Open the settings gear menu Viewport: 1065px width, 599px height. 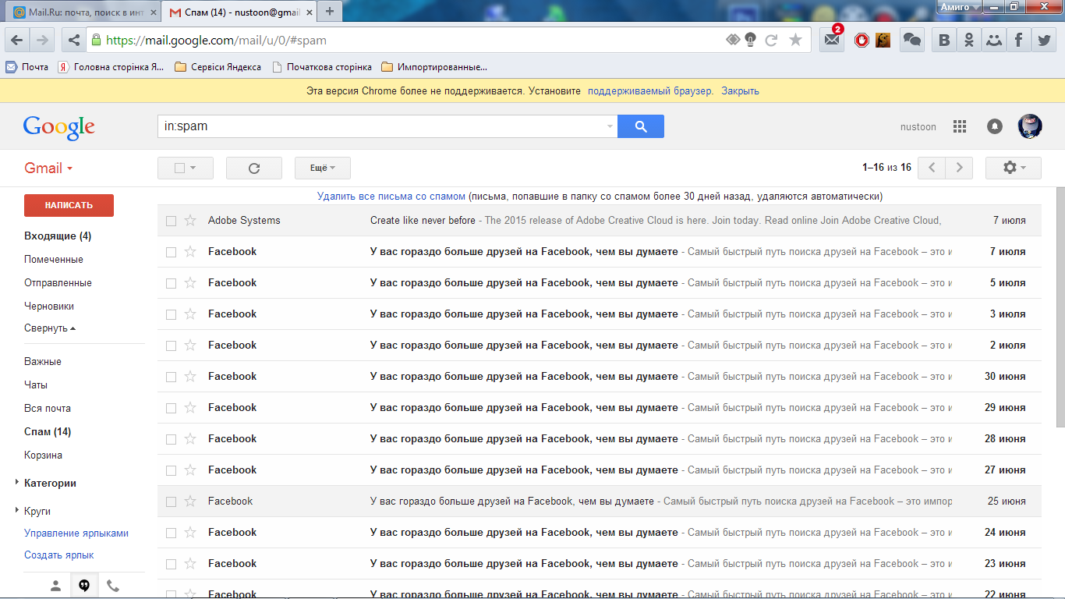coord(1014,168)
